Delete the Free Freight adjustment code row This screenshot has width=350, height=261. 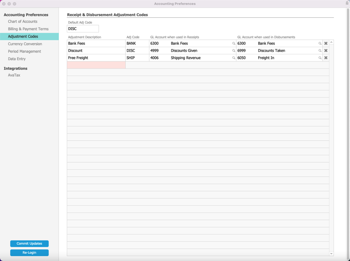click(x=326, y=57)
